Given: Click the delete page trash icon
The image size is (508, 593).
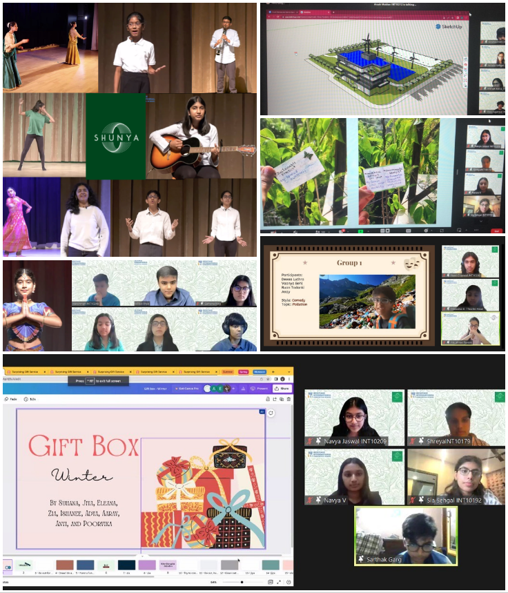Looking at the screenshot, I should pyautogui.click(x=287, y=399).
